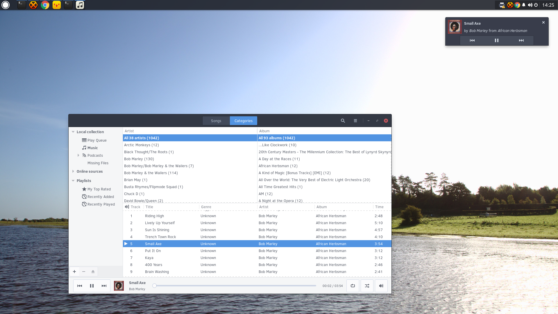Sort tracks by Artist column header
Viewport: 558px width, 314px height.
[286, 207]
